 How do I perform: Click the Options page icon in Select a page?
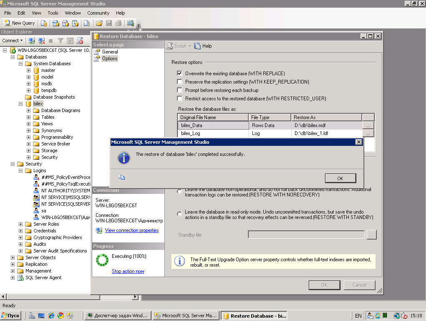97,59
